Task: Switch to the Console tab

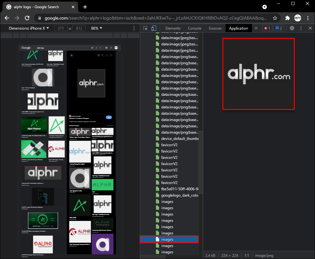Action: pos(194,28)
